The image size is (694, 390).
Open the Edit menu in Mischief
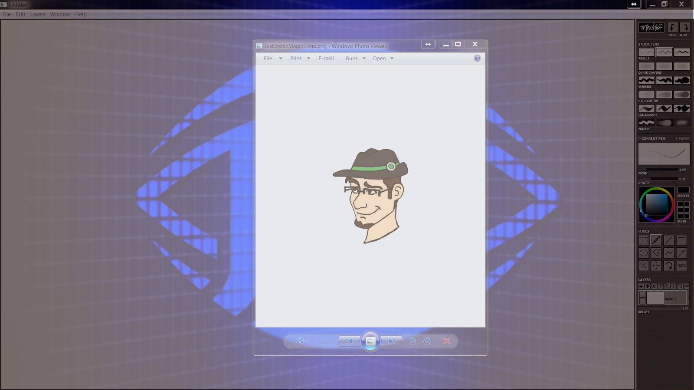[x=20, y=14]
